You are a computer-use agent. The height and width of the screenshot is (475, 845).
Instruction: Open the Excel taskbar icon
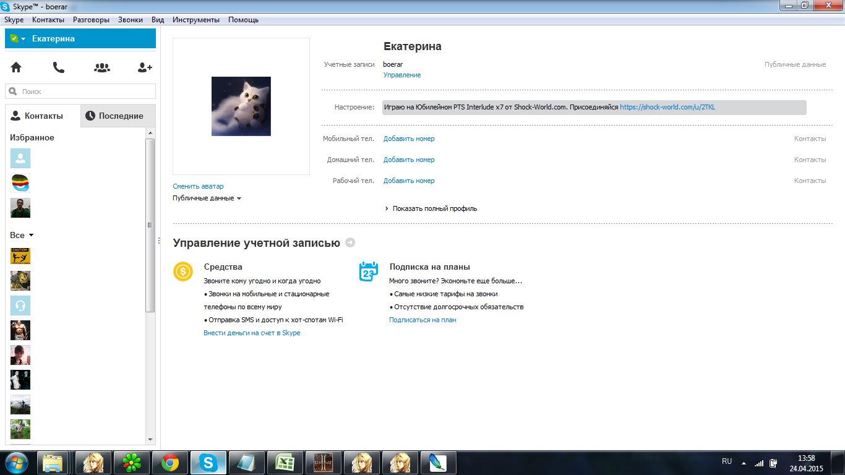pos(285,462)
